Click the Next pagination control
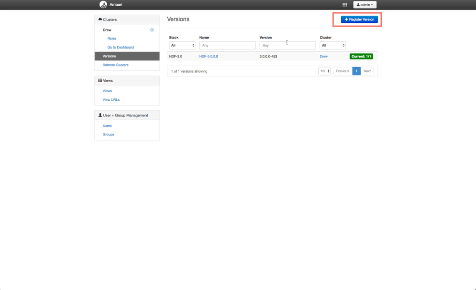This screenshot has width=476, height=290. click(x=367, y=70)
